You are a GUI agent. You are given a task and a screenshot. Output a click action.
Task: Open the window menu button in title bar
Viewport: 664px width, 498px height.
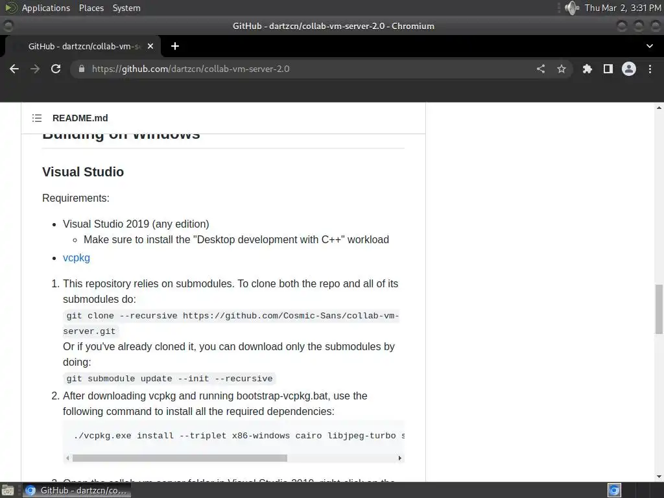pyautogui.click(x=8, y=26)
